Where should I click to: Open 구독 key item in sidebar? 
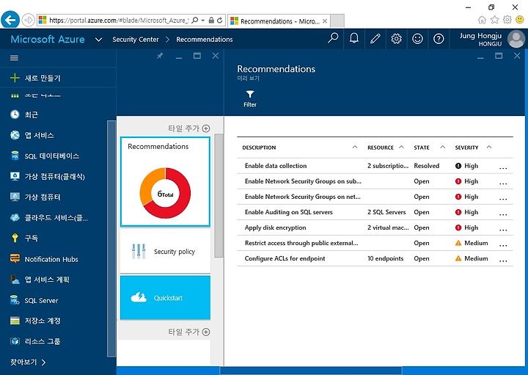pos(24,239)
